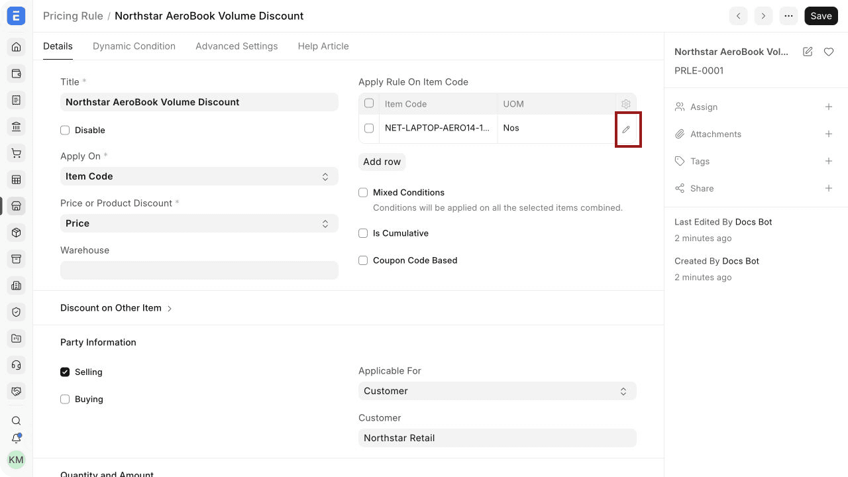This screenshot has width=848, height=477.
Task: Edit the NET-LAPTOP-AERO14 row with pencil icon
Action: (626, 129)
